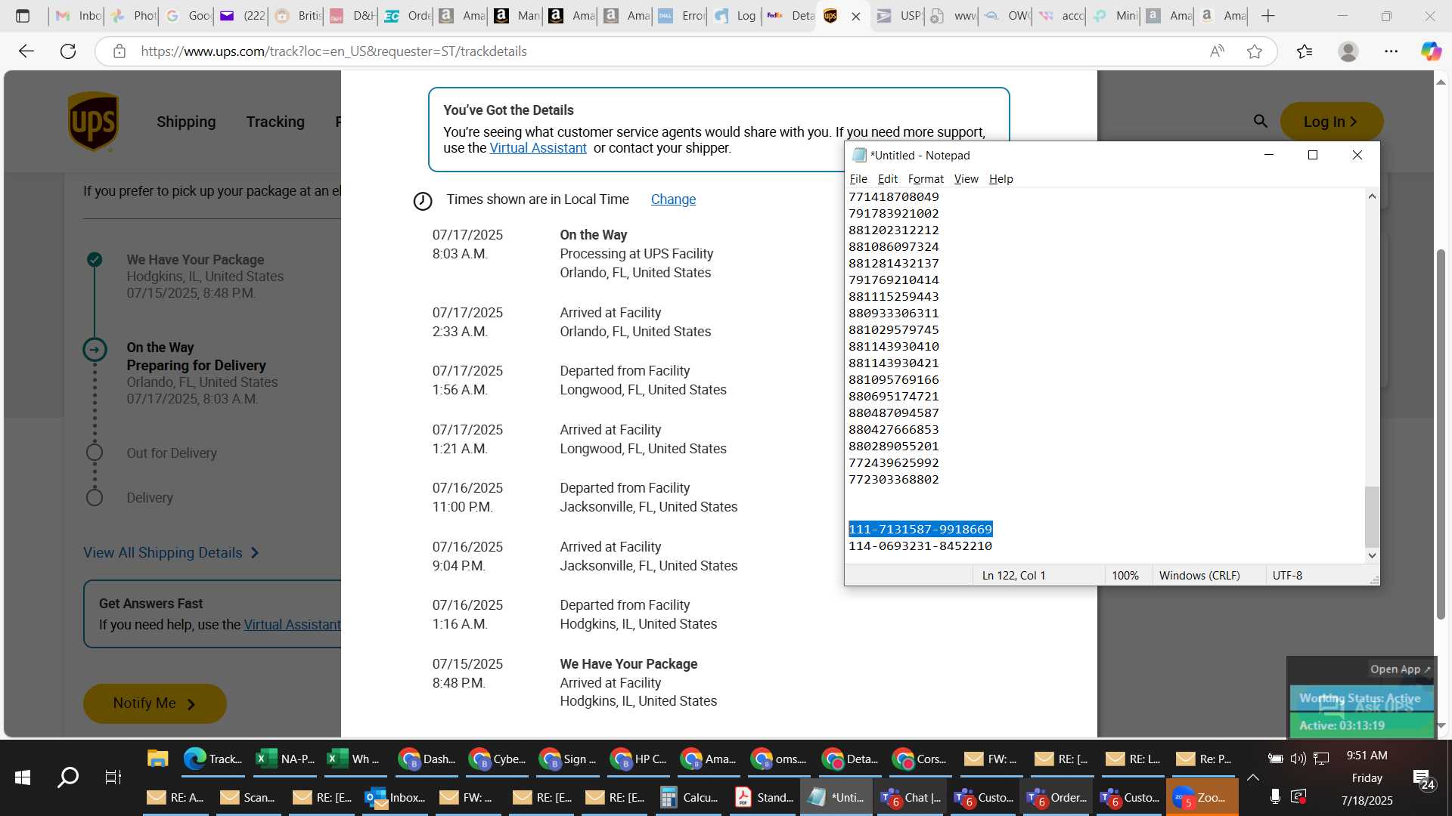The width and height of the screenshot is (1452, 816).
Task: Show hidden tray icons chevron
Action: pos(1252,777)
